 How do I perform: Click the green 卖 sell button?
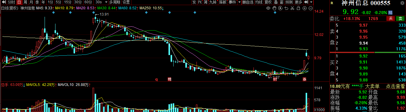pos(400,19)
